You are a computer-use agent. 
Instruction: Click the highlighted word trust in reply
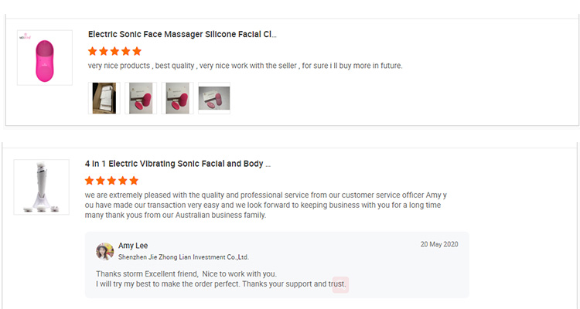pyautogui.click(x=340, y=284)
